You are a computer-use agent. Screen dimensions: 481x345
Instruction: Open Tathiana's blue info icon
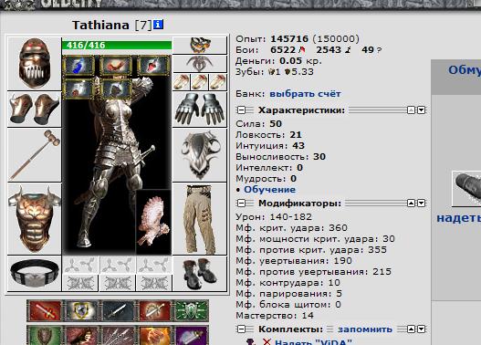[158, 25]
